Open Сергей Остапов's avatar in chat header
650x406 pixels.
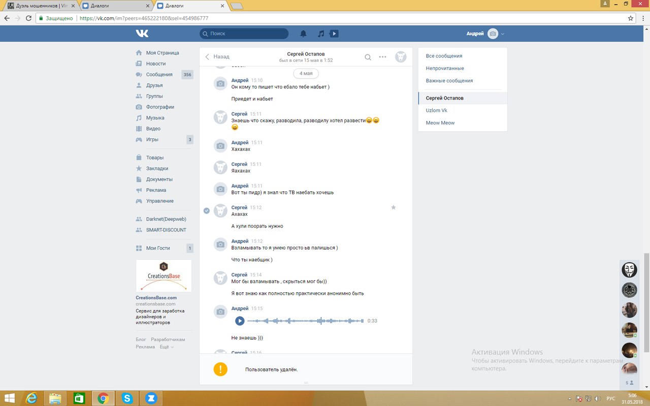[x=401, y=57]
